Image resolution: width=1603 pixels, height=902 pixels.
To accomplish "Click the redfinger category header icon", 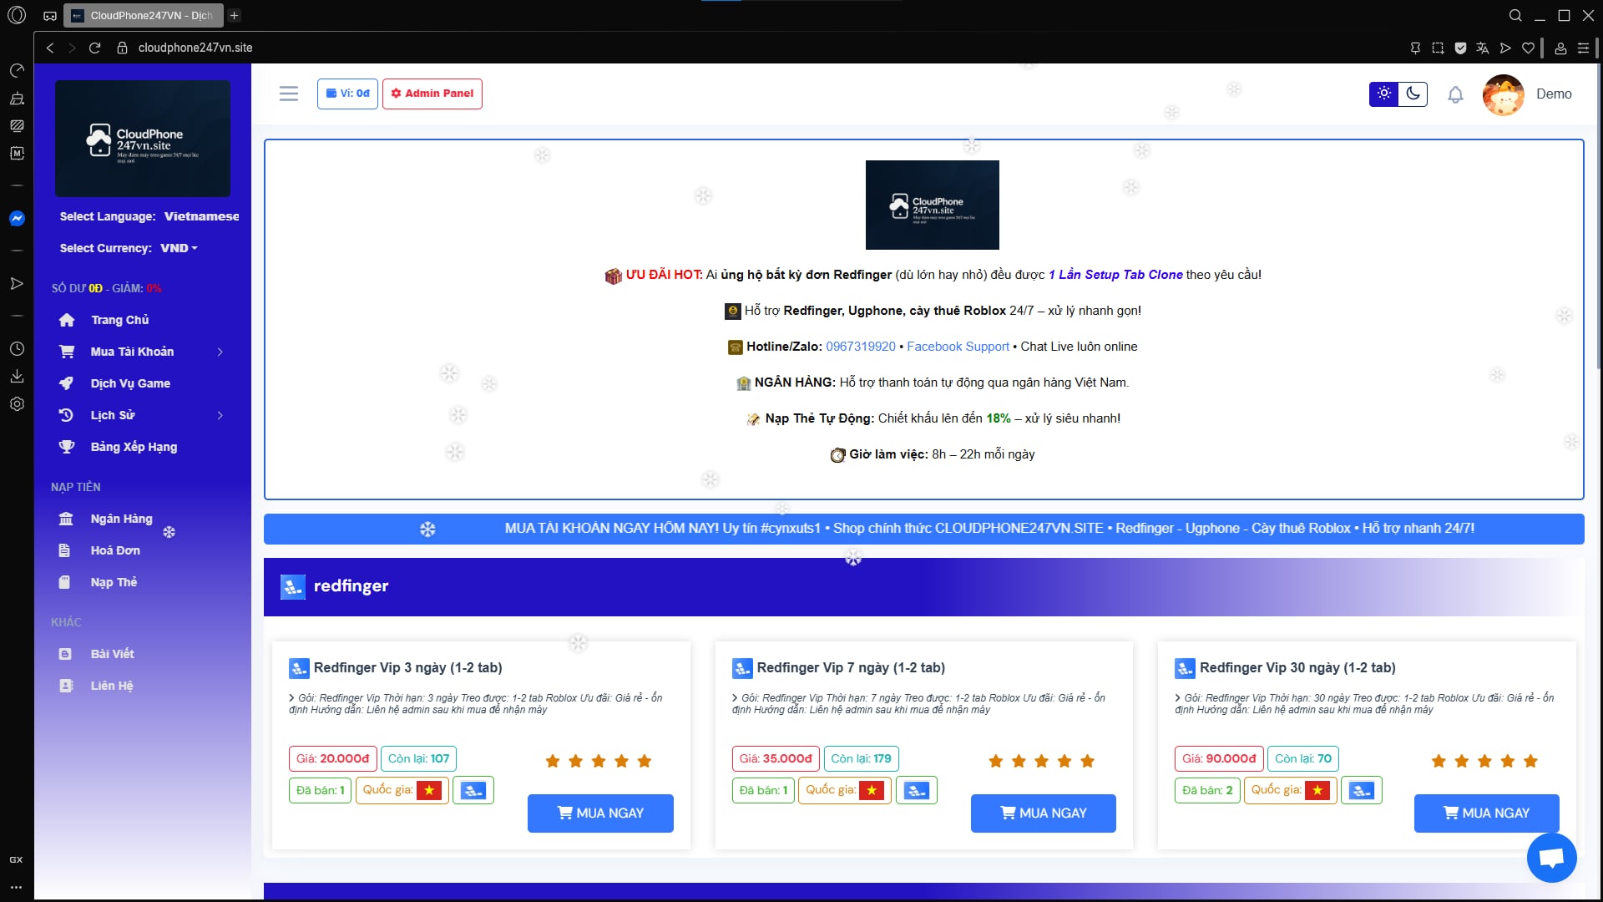I will 293,587.
